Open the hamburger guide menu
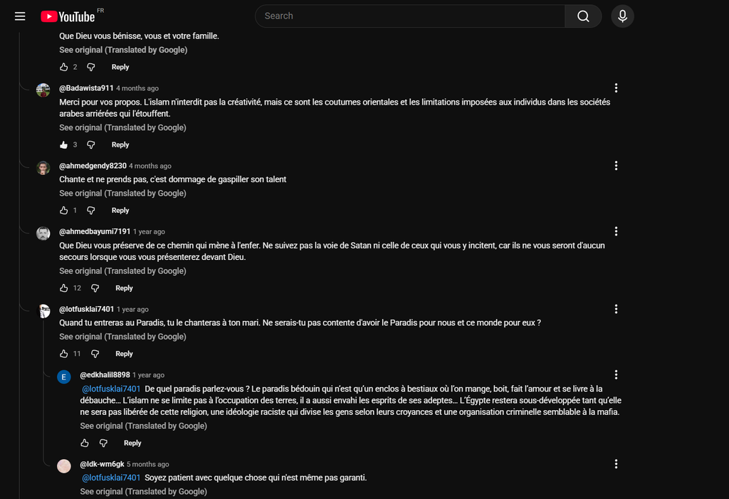The height and width of the screenshot is (499, 729). [x=20, y=16]
